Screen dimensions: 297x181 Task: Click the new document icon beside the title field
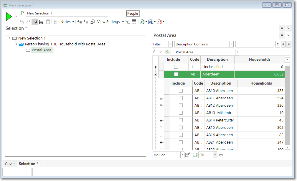(23, 13)
